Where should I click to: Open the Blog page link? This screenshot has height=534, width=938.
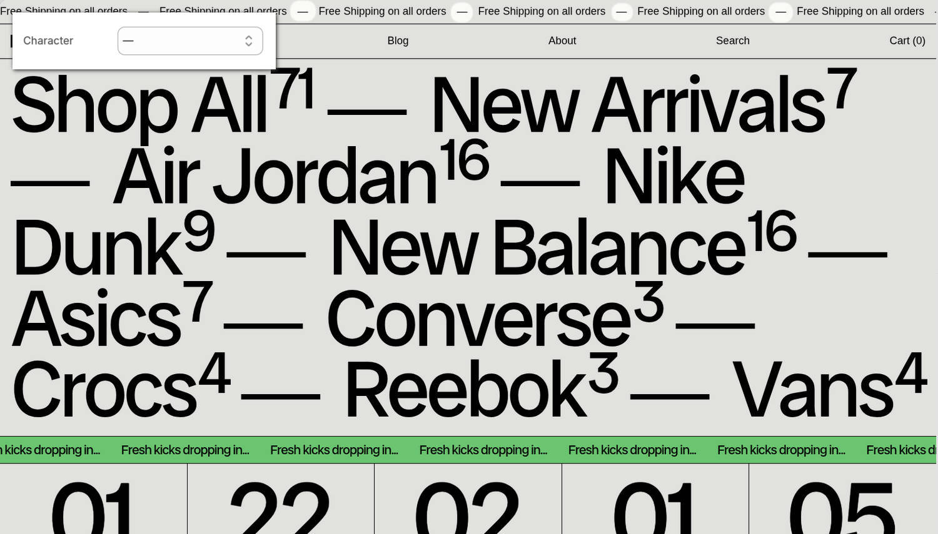click(x=398, y=41)
